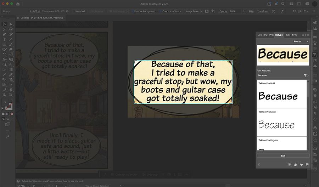Select the Eyedropper tool
The image size is (319, 187).
coord(11,75)
